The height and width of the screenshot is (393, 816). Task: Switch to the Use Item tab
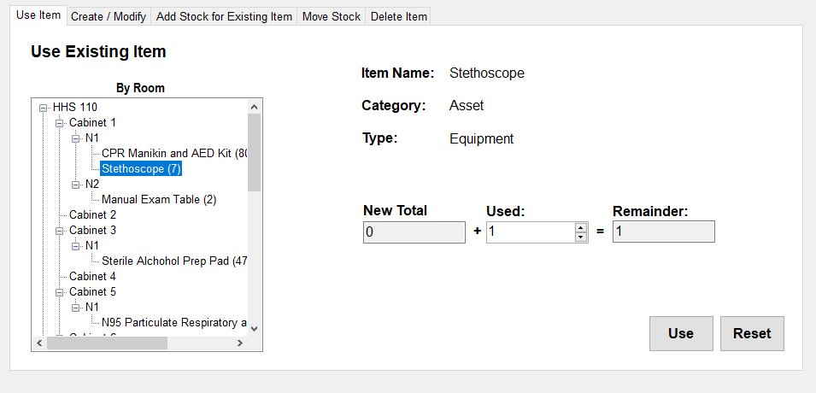tap(38, 15)
